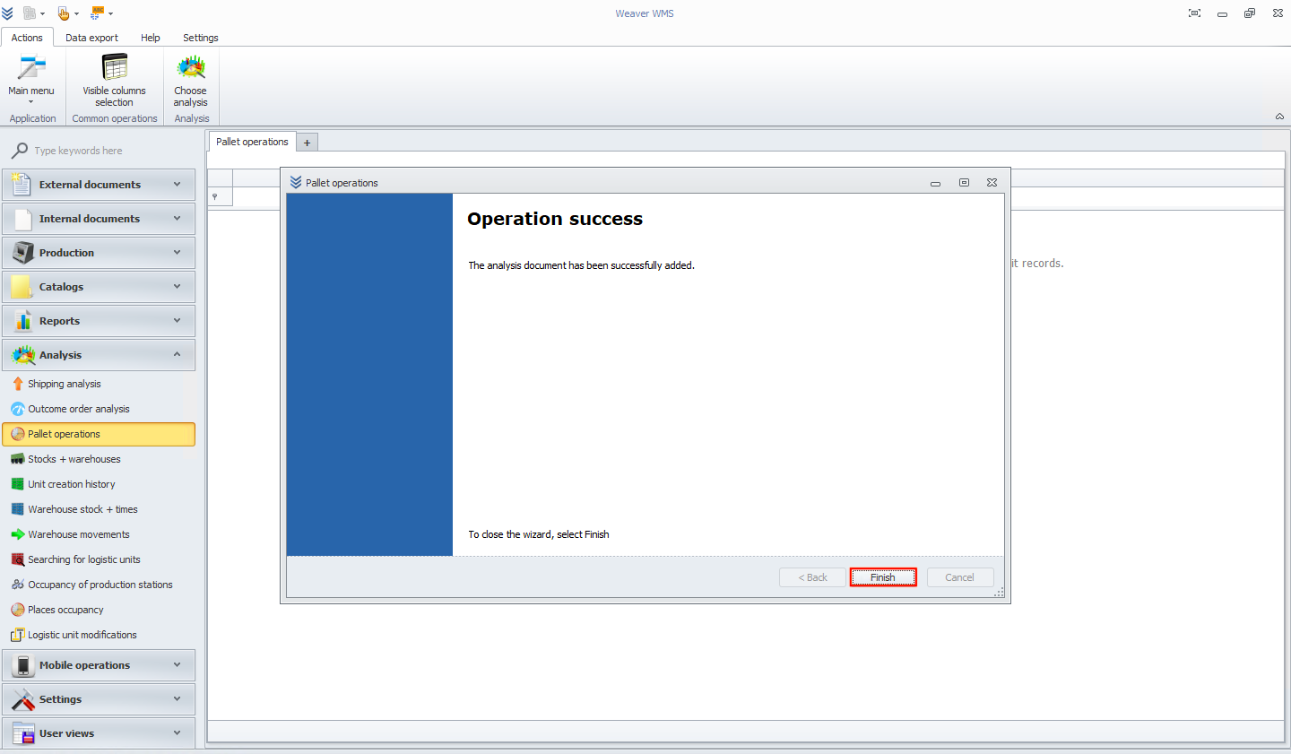1291x754 pixels.
Task: Expand Production section chevron
Action: [177, 252]
